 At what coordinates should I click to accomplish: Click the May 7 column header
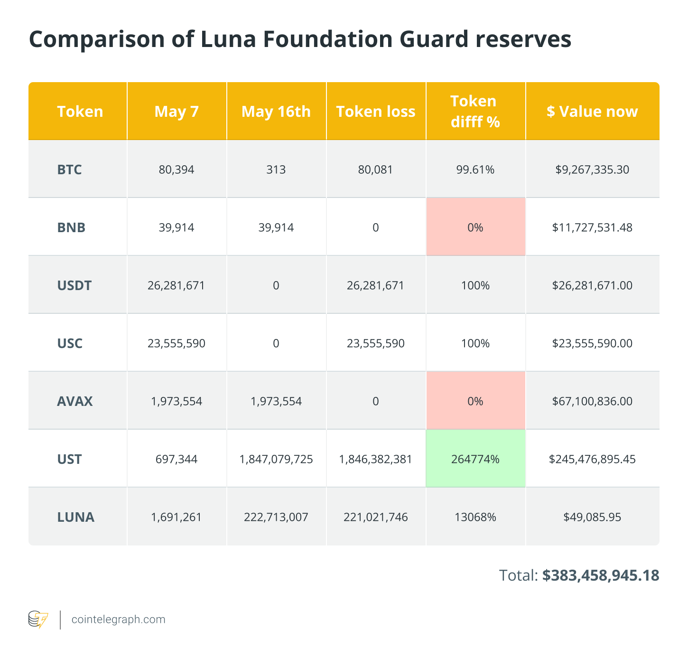point(177,112)
